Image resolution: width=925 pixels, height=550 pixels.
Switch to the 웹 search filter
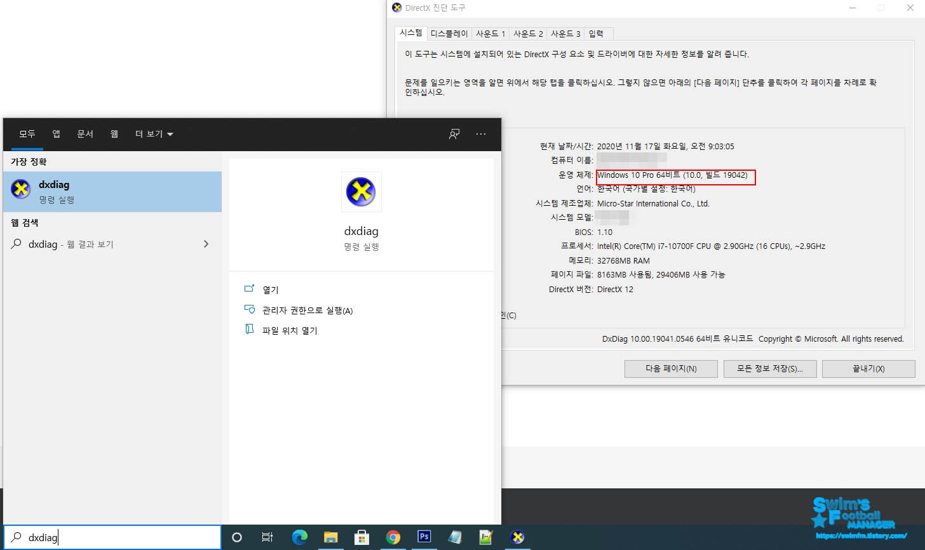pyautogui.click(x=114, y=133)
